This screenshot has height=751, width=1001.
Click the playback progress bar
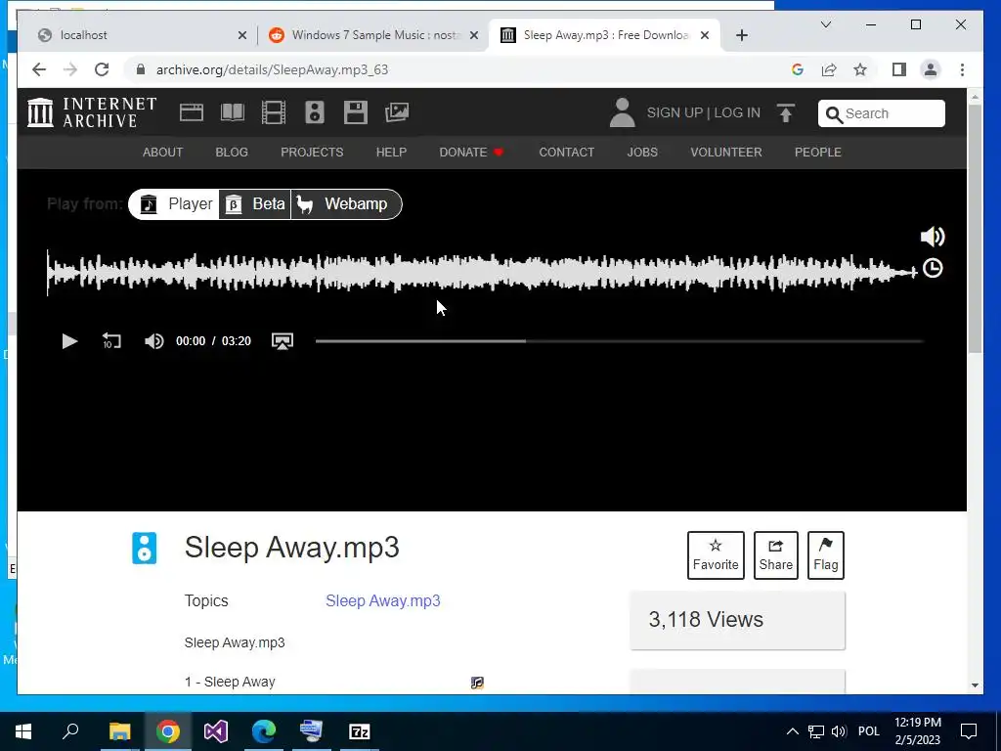click(x=619, y=341)
